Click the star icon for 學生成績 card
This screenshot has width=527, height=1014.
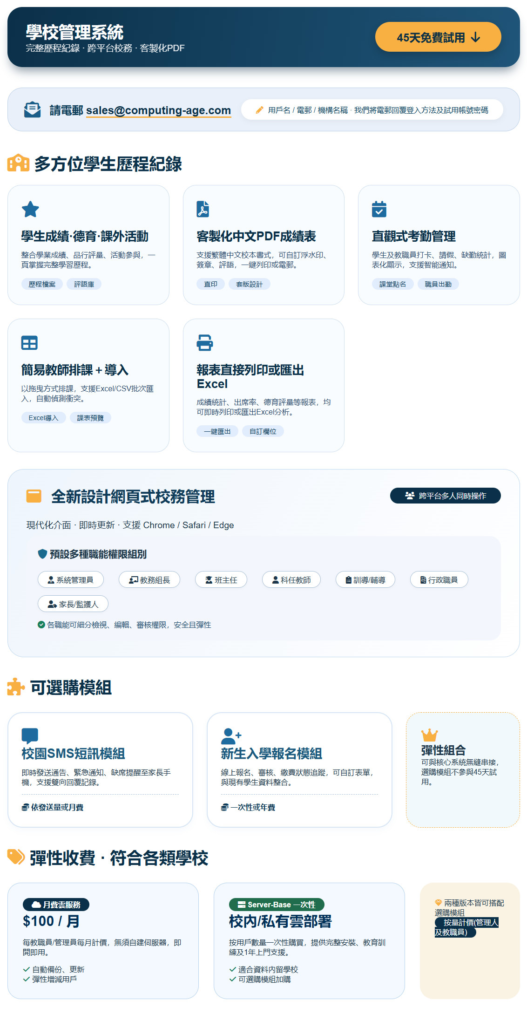(30, 209)
